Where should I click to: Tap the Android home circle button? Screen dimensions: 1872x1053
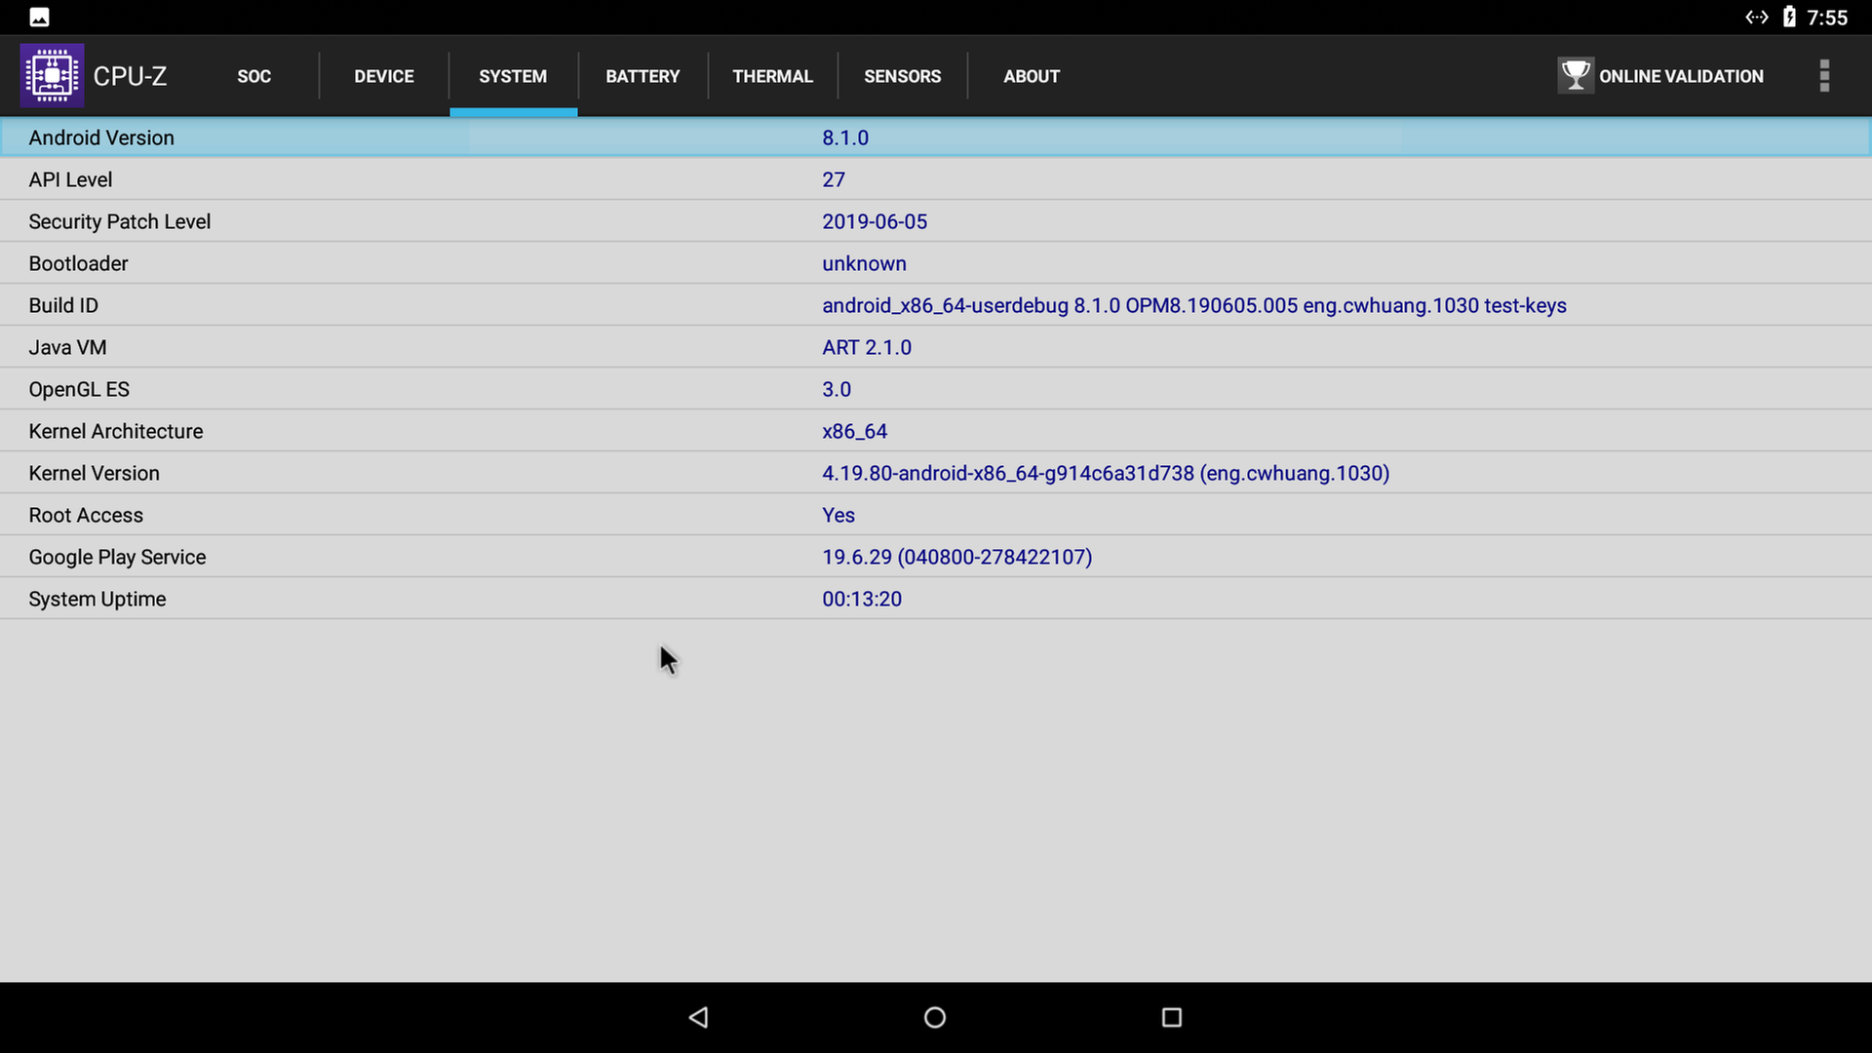[935, 1017]
